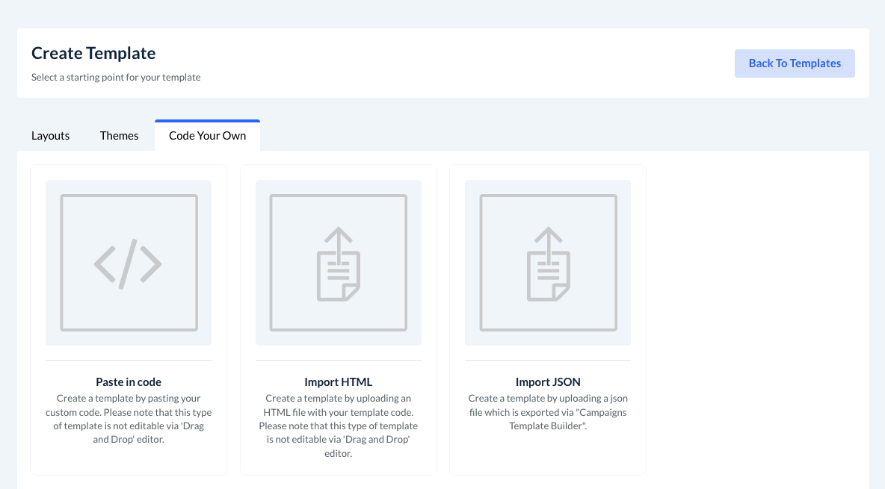
Task: Choose the Import HTML title
Action: click(x=338, y=381)
